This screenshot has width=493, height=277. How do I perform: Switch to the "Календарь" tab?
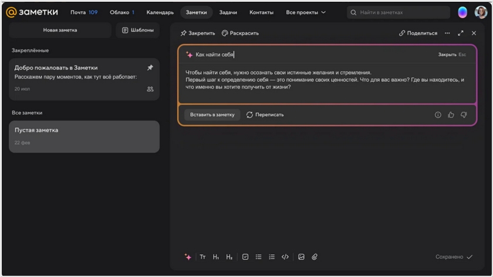pyautogui.click(x=160, y=12)
